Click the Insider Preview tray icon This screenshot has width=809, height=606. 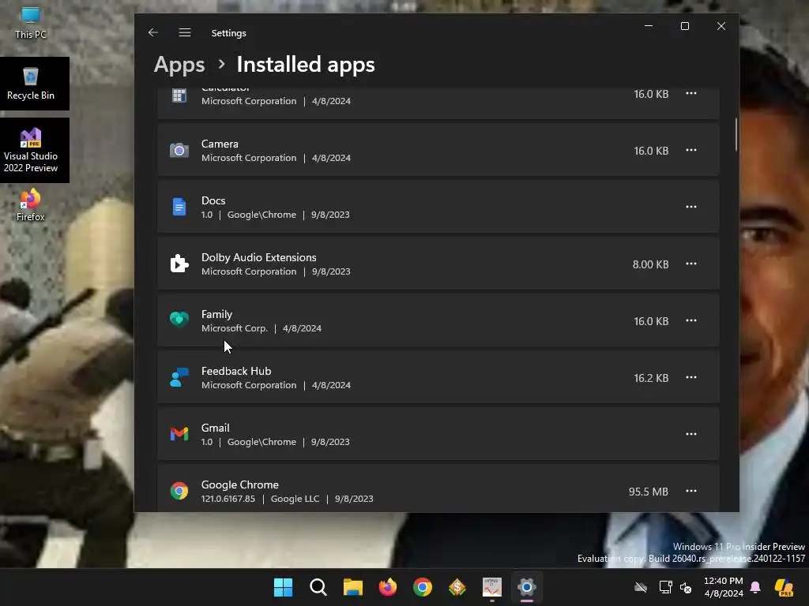coord(784,587)
